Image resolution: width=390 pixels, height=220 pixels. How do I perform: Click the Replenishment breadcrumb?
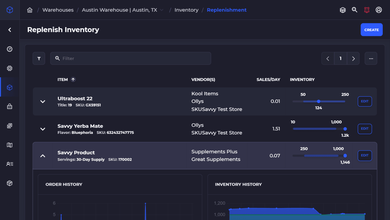pos(226,10)
